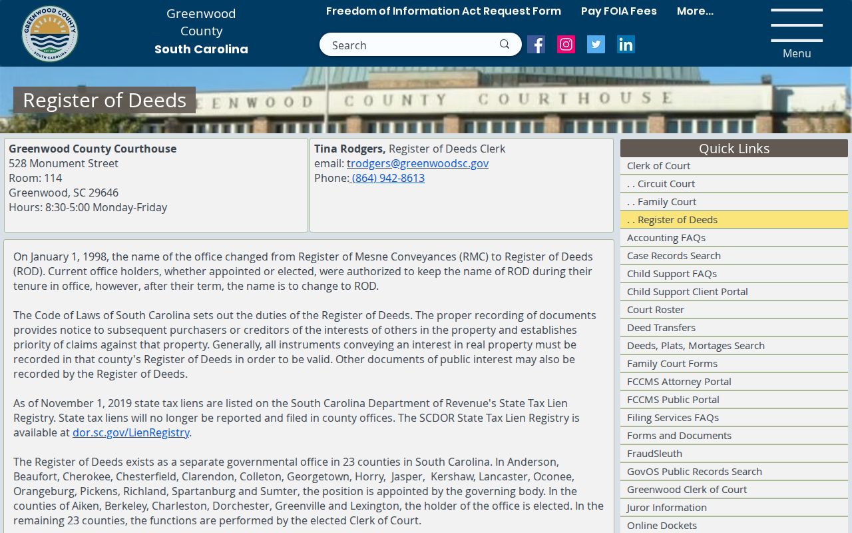Click the Register of Deeds page heading
The height and width of the screenshot is (533, 852).
[x=105, y=100]
